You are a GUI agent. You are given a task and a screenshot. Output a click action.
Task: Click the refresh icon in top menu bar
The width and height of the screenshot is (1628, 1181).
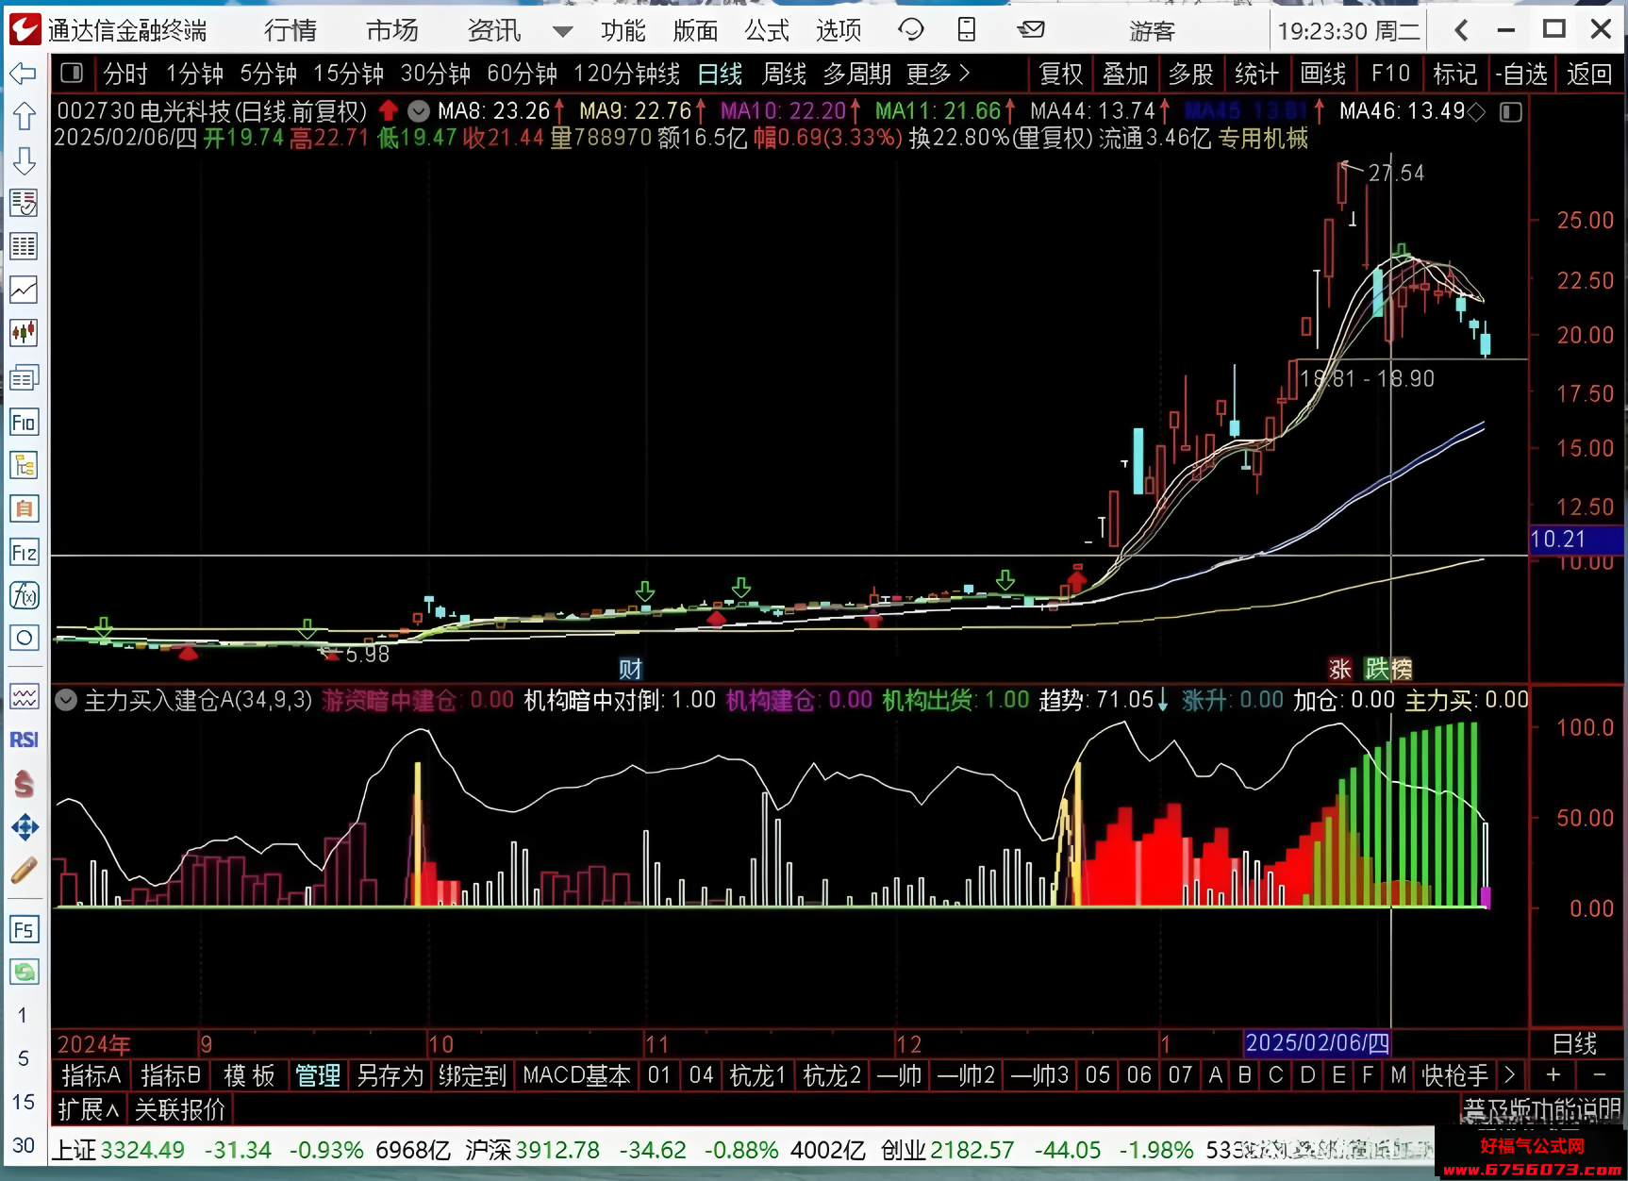pyautogui.click(x=910, y=30)
